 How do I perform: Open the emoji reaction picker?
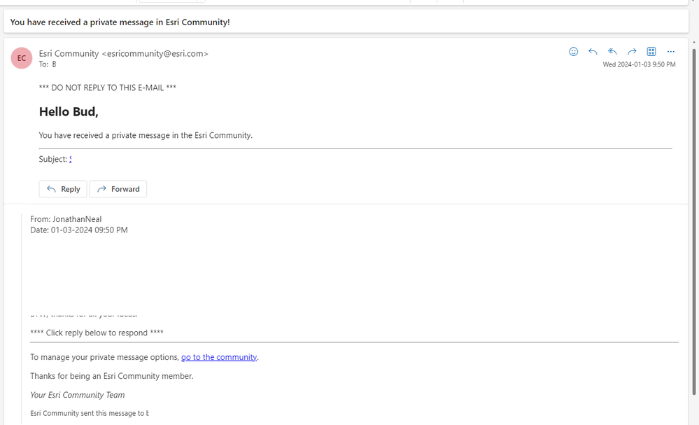coord(574,52)
